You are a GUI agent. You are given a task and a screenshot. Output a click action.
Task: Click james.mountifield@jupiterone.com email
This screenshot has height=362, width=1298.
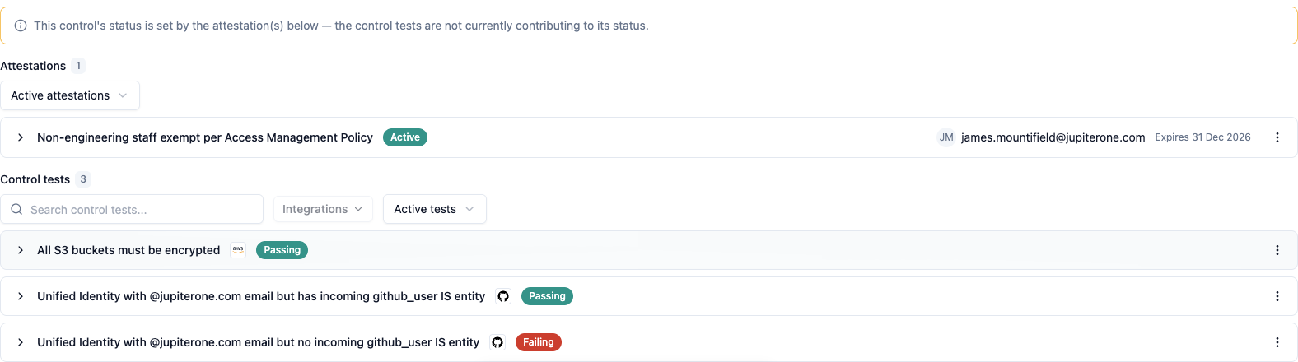[1053, 137]
